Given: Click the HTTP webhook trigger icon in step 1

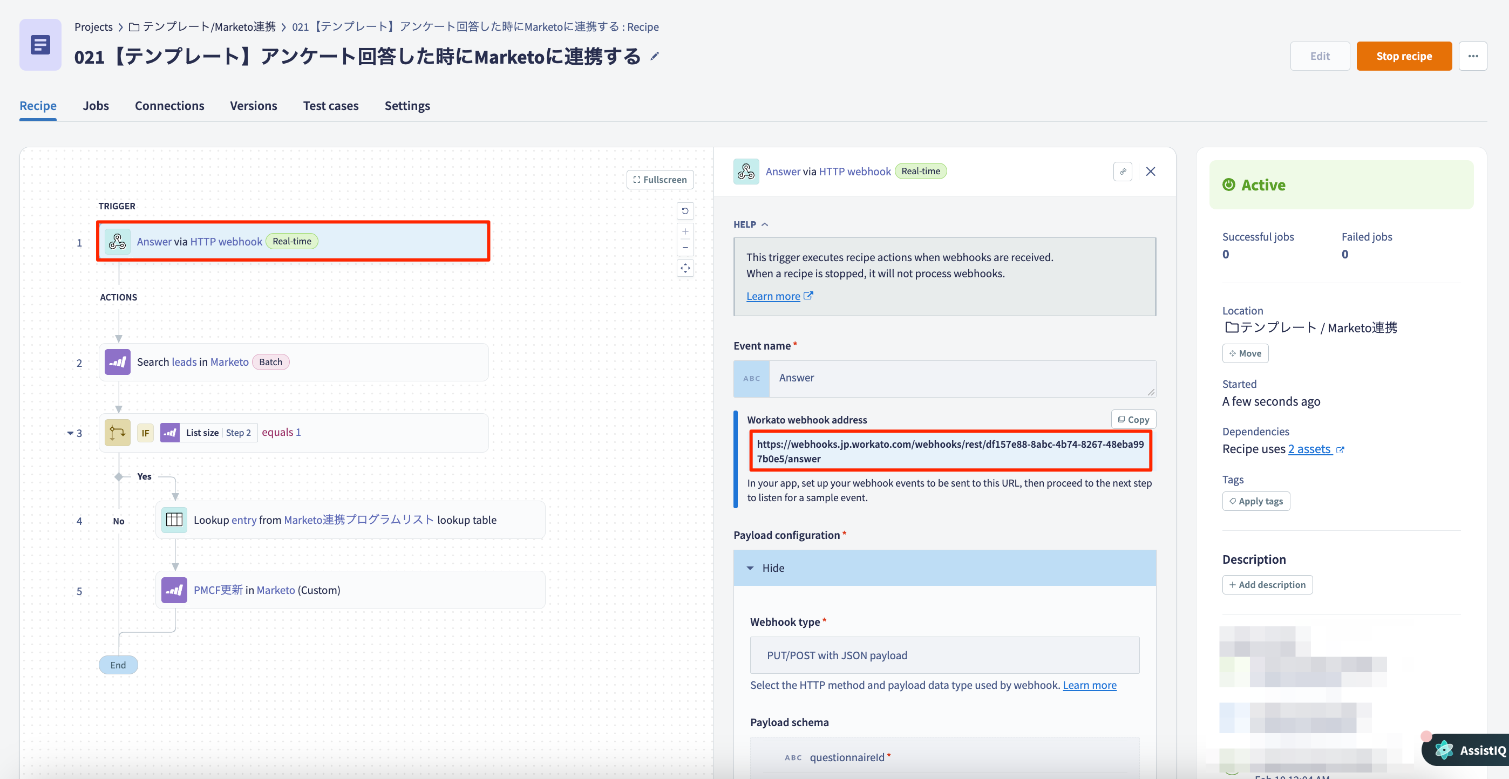Looking at the screenshot, I should [x=117, y=241].
